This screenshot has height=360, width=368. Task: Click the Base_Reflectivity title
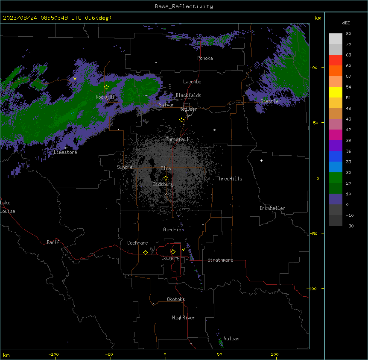184,6
